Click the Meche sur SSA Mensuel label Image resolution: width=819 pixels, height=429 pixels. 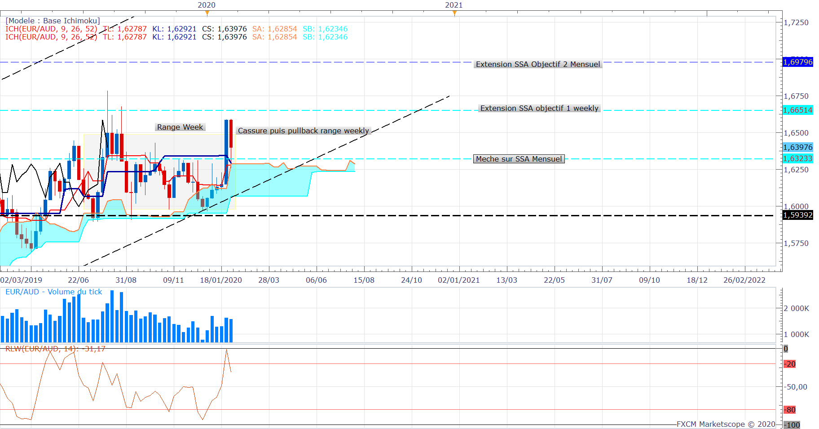[519, 159]
